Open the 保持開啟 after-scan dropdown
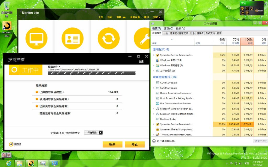The image size is (268, 167). pyautogui.click(x=93, y=133)
